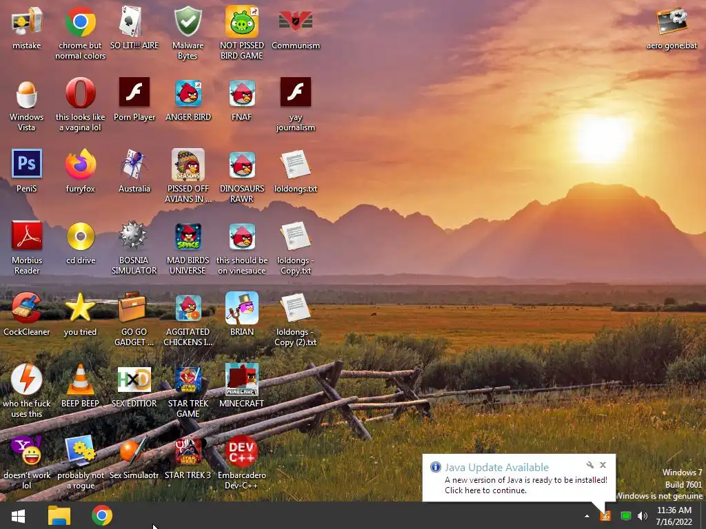Open Chrome from the taskbar
706x529 pixels.
click(x=102, y=516)
